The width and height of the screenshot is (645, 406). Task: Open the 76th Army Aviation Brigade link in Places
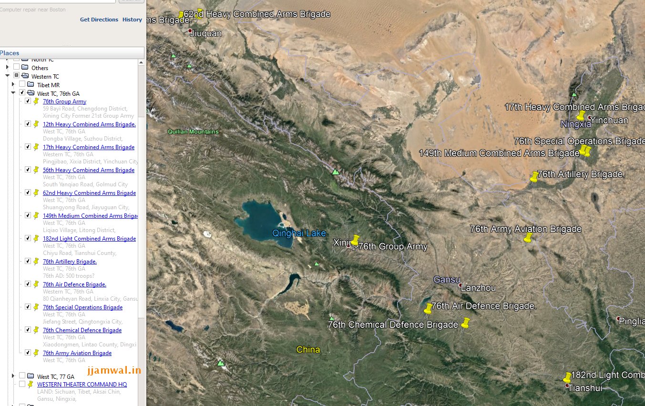(x=77, y=353)
